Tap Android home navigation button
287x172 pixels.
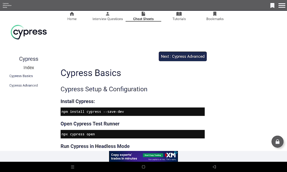[143, 167]
